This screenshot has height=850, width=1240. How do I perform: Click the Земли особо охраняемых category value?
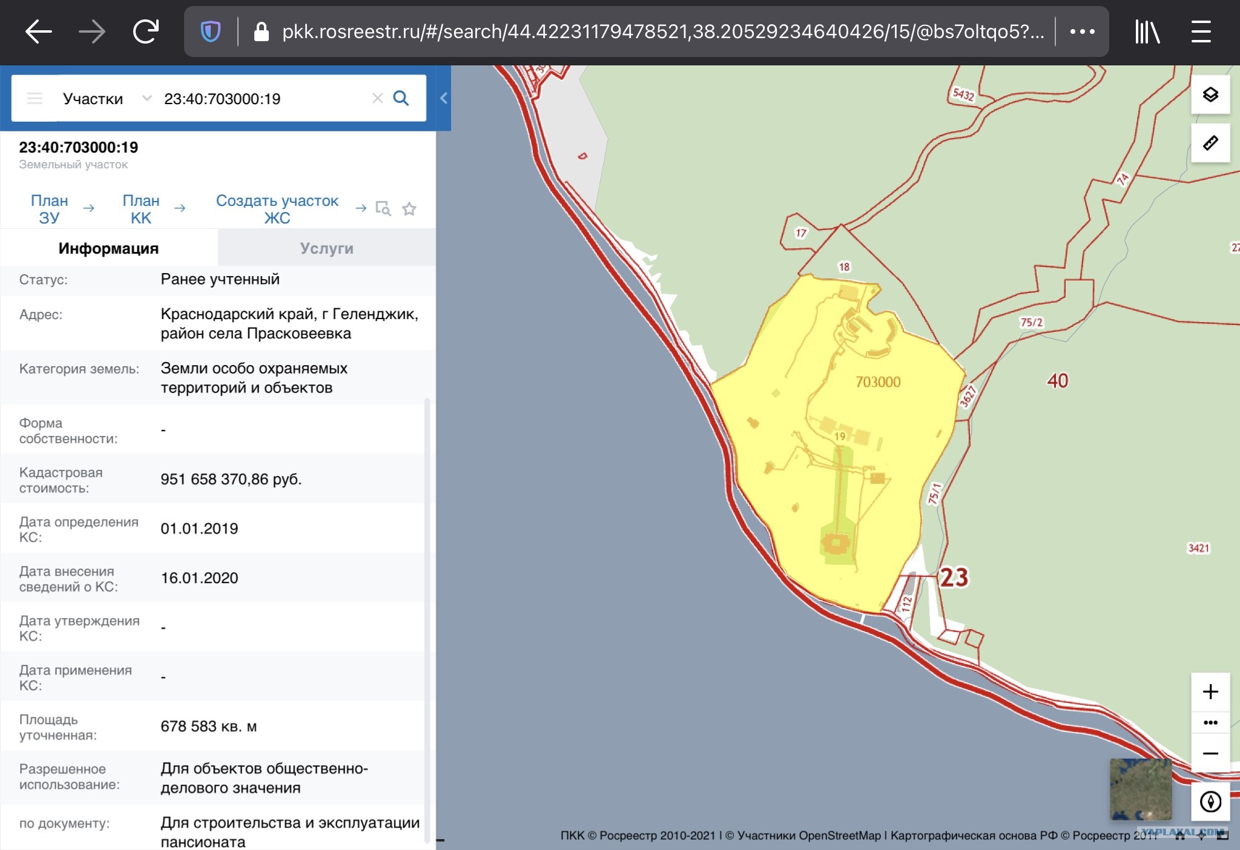pos(254,378)
